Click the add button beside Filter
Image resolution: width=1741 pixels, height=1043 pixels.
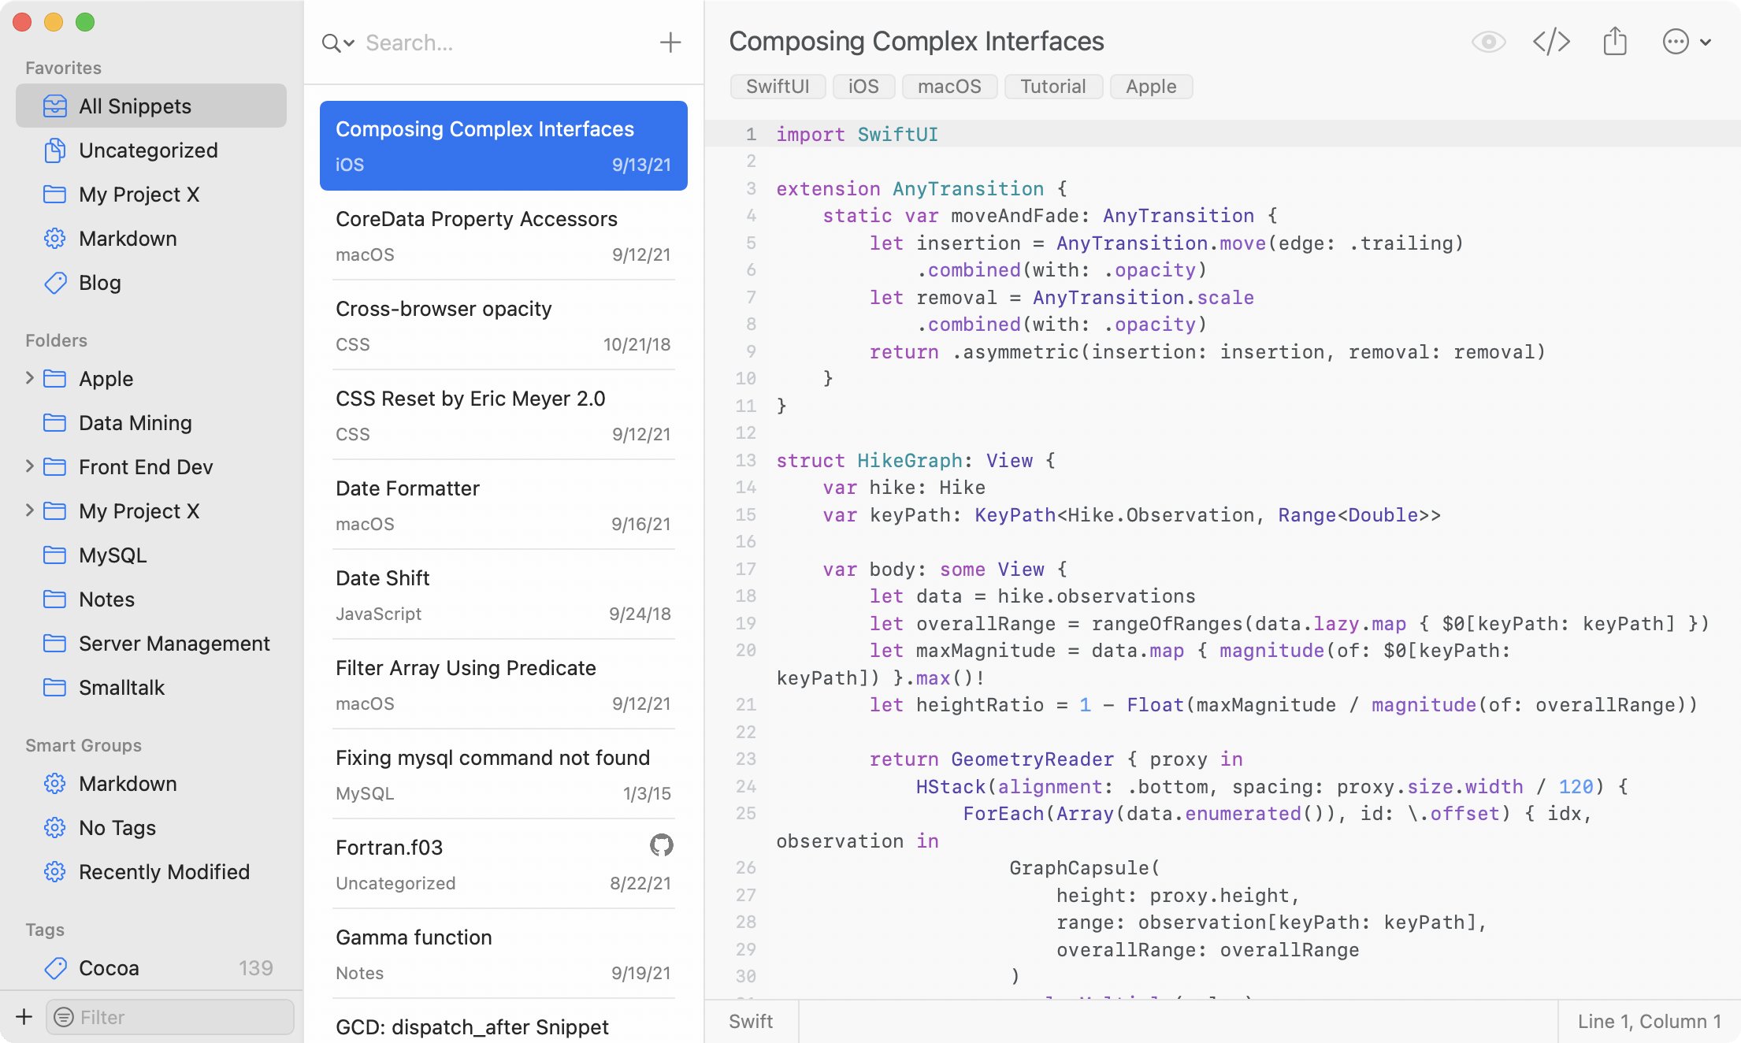pyautogui.click(x=24, y=1017)
